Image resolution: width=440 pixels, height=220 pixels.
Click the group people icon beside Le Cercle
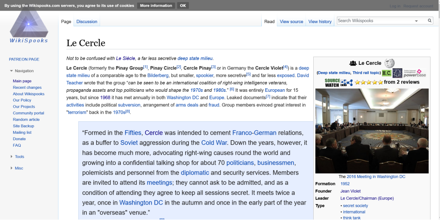[x=353, y=63]
